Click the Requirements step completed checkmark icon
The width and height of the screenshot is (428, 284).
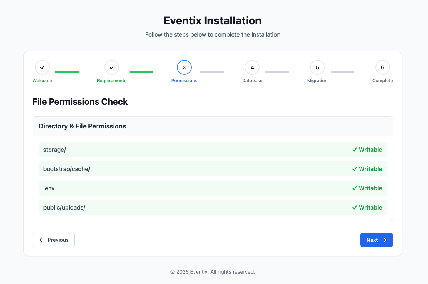111,67
